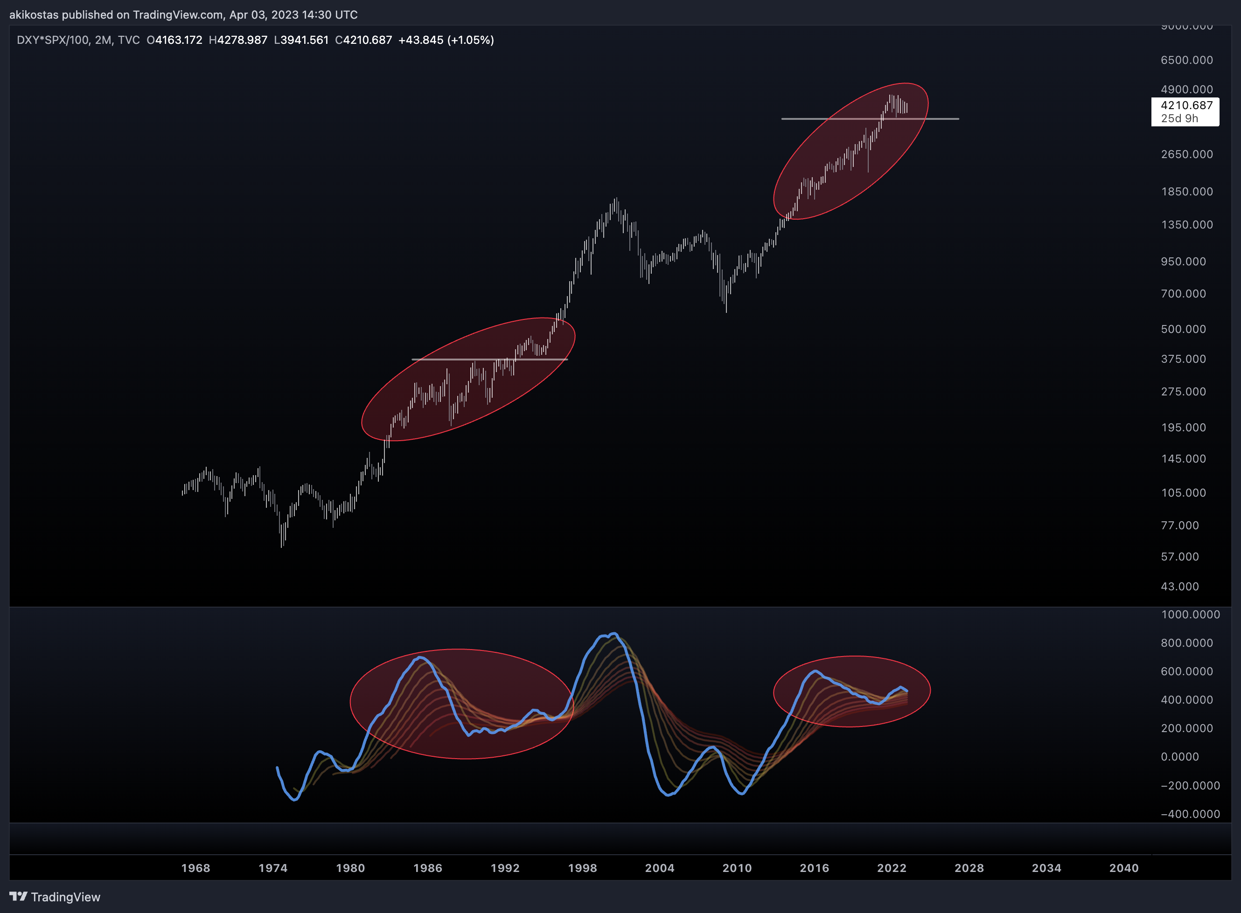Click the 275.000 price scale label
The image size is (1241, 913).
1184,391
